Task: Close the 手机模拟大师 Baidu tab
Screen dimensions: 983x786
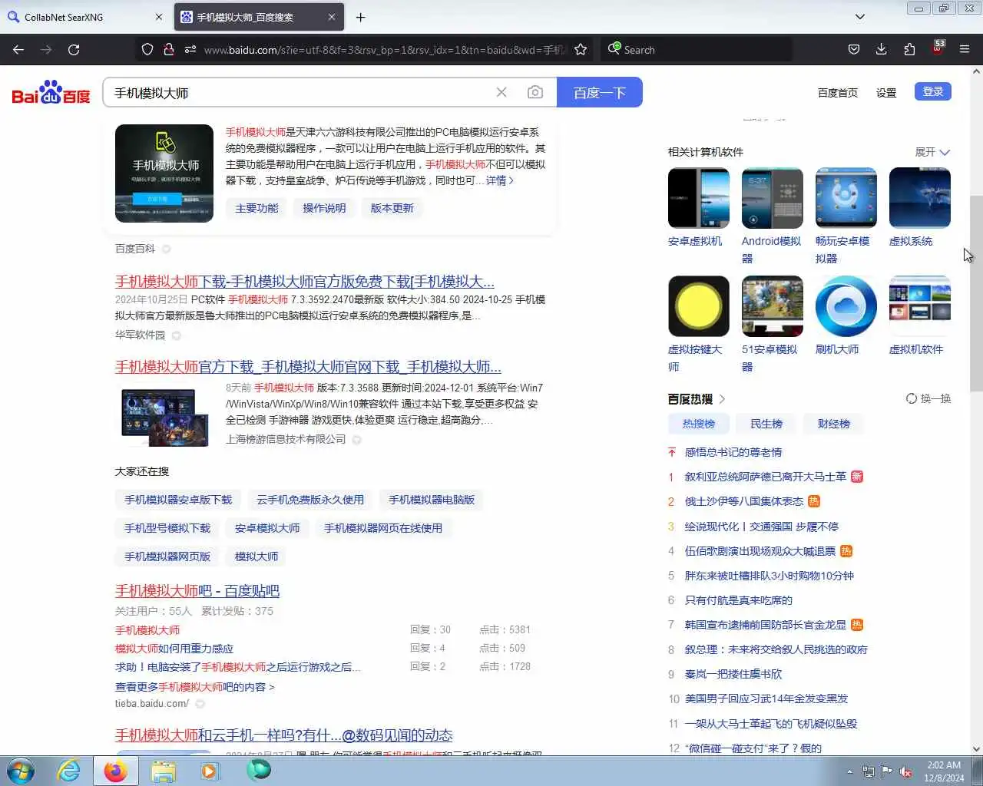Action: (332, 17)
